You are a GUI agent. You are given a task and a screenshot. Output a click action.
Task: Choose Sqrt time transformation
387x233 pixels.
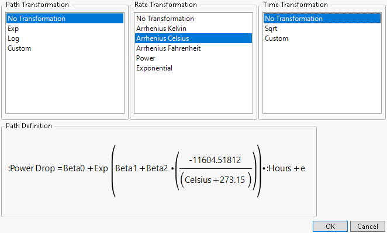pos(271,29)
